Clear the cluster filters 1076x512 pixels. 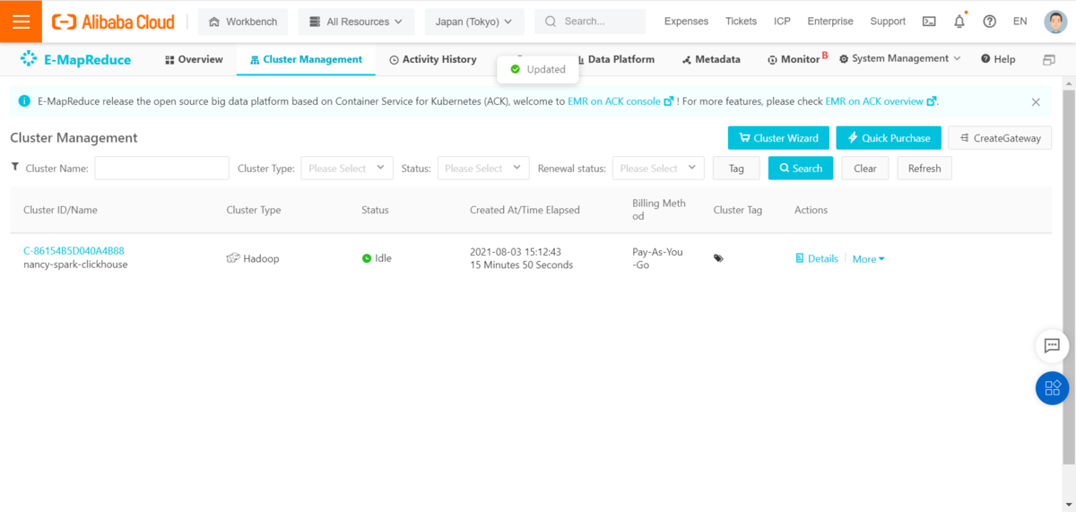point(865,168)
